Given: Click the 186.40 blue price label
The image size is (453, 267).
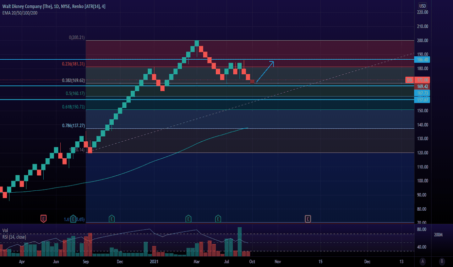Looking at the screenshot, I should click(x=422, y=60).
